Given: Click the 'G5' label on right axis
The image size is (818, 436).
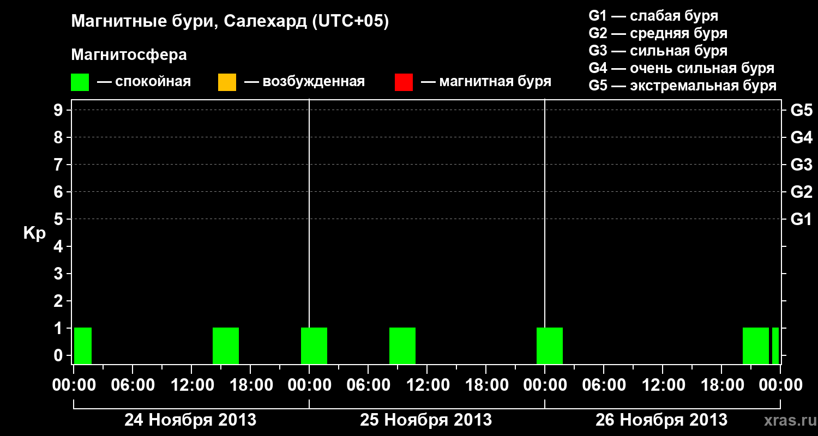Looking at the screenshot, I should 802,110.
